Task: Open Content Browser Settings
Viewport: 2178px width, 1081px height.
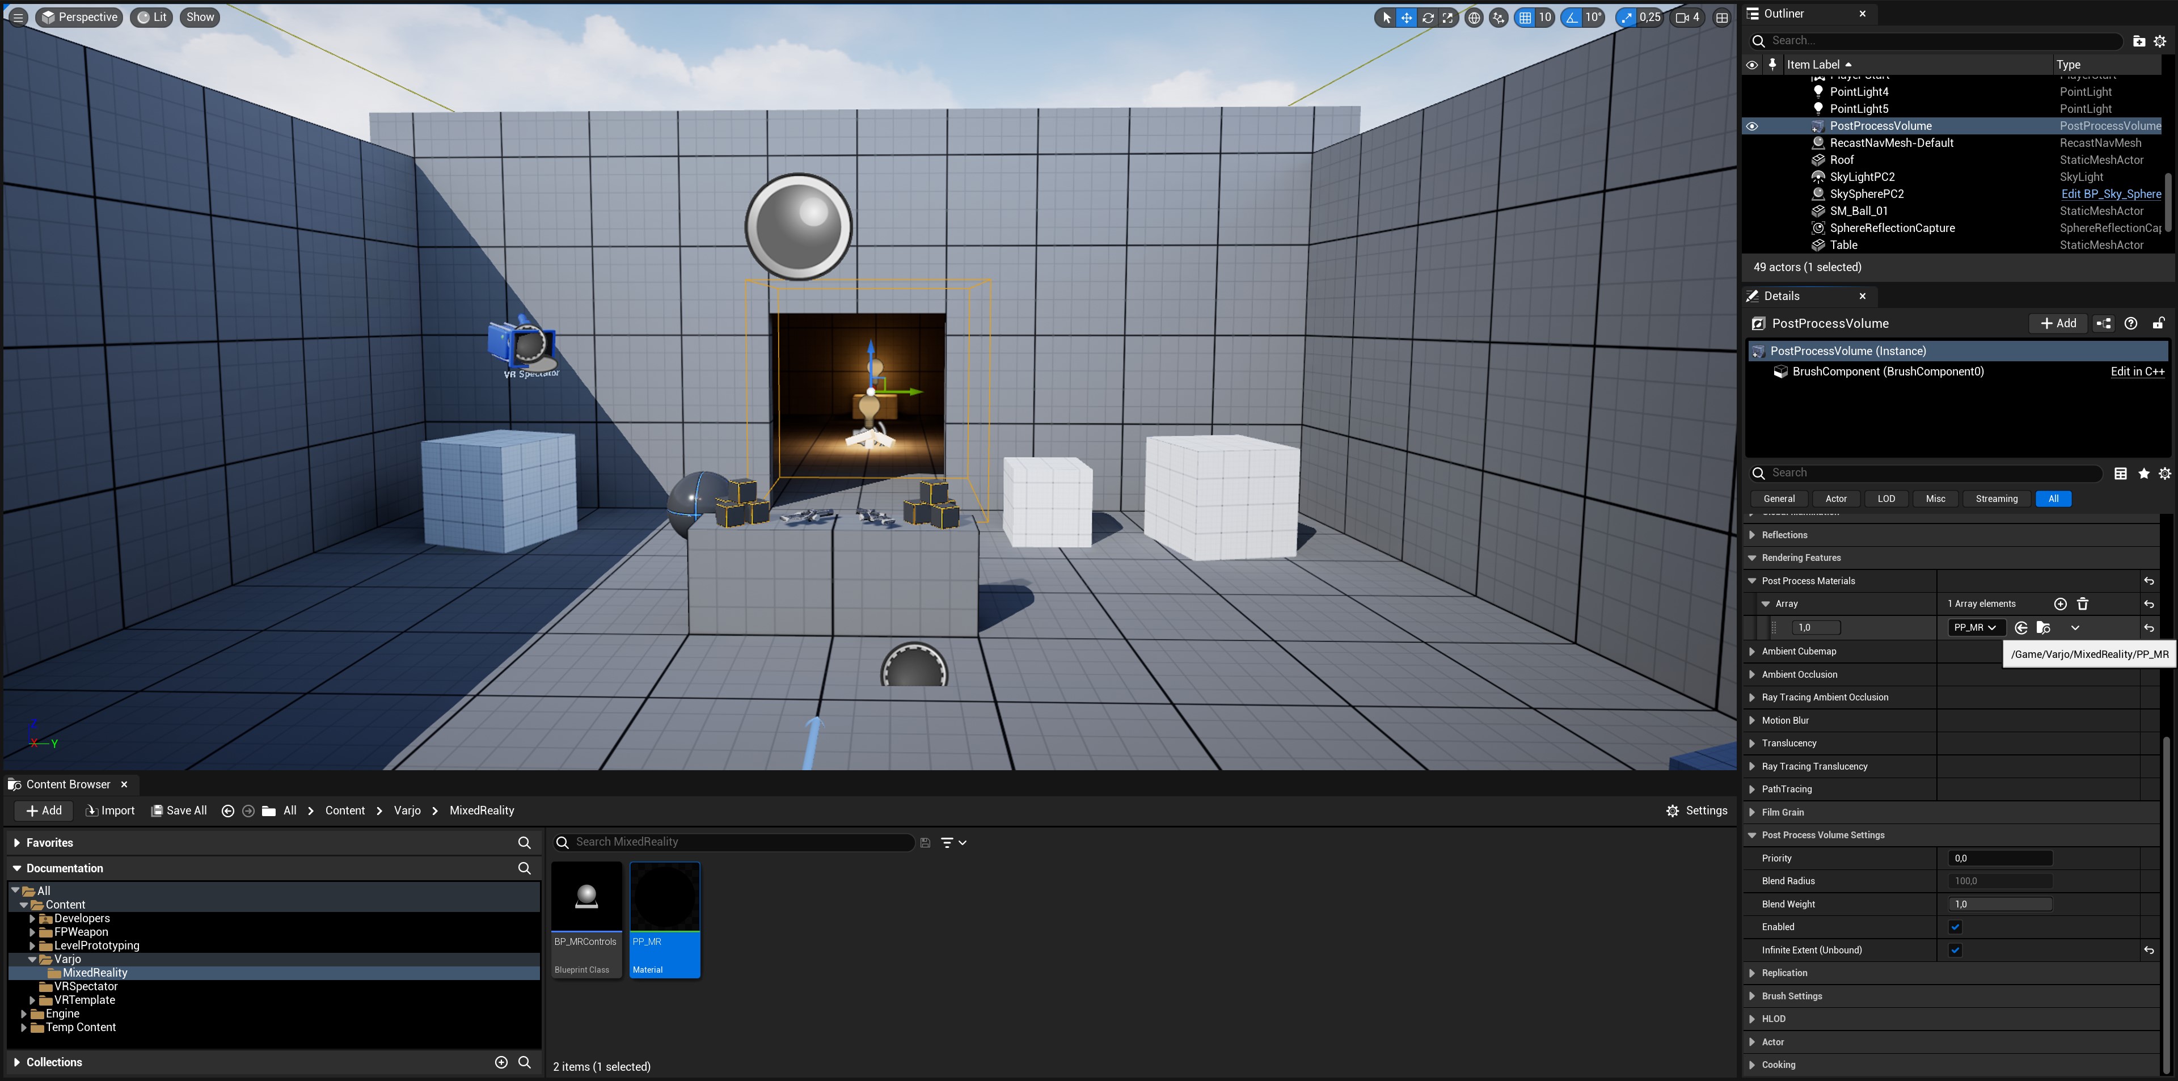Action: 1696,810
